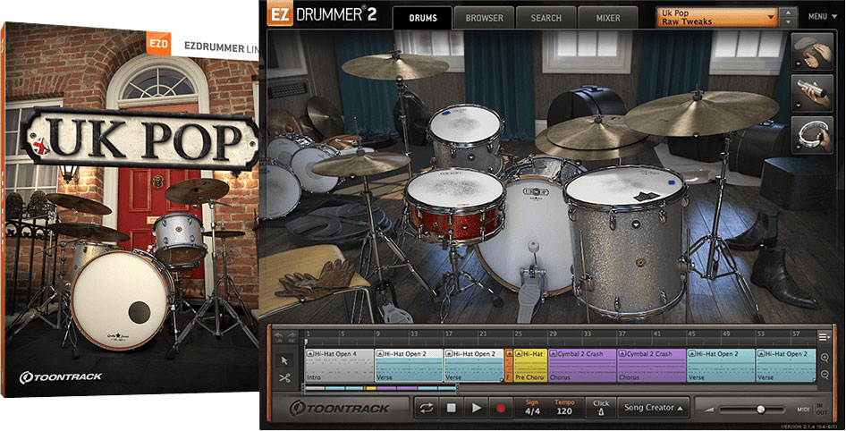Hit the red sparkle snare drum
This screenshot has height=431, width=846.
[454, 207]
